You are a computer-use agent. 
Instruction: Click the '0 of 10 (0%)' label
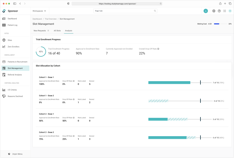(x=219, y=101)
